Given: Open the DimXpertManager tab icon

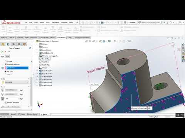Looking at the screenshot, I should click(x=19, y=44).
